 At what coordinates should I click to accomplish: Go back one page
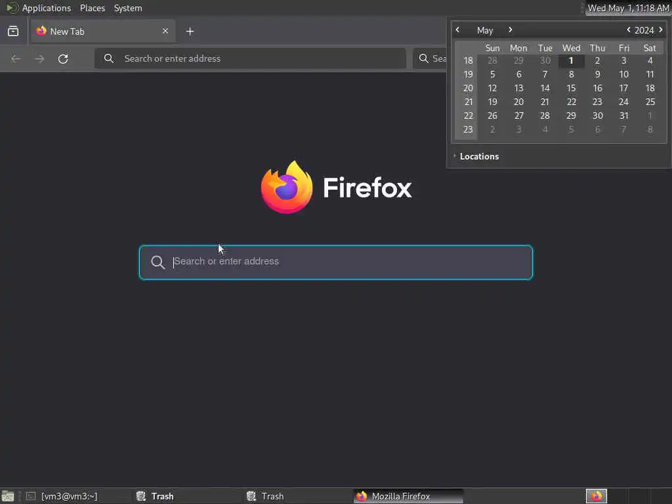(x=16, y=58)
